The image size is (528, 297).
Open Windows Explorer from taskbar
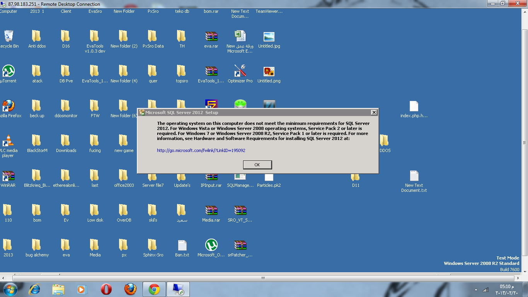pyautogui.click(x=58, y=289)
